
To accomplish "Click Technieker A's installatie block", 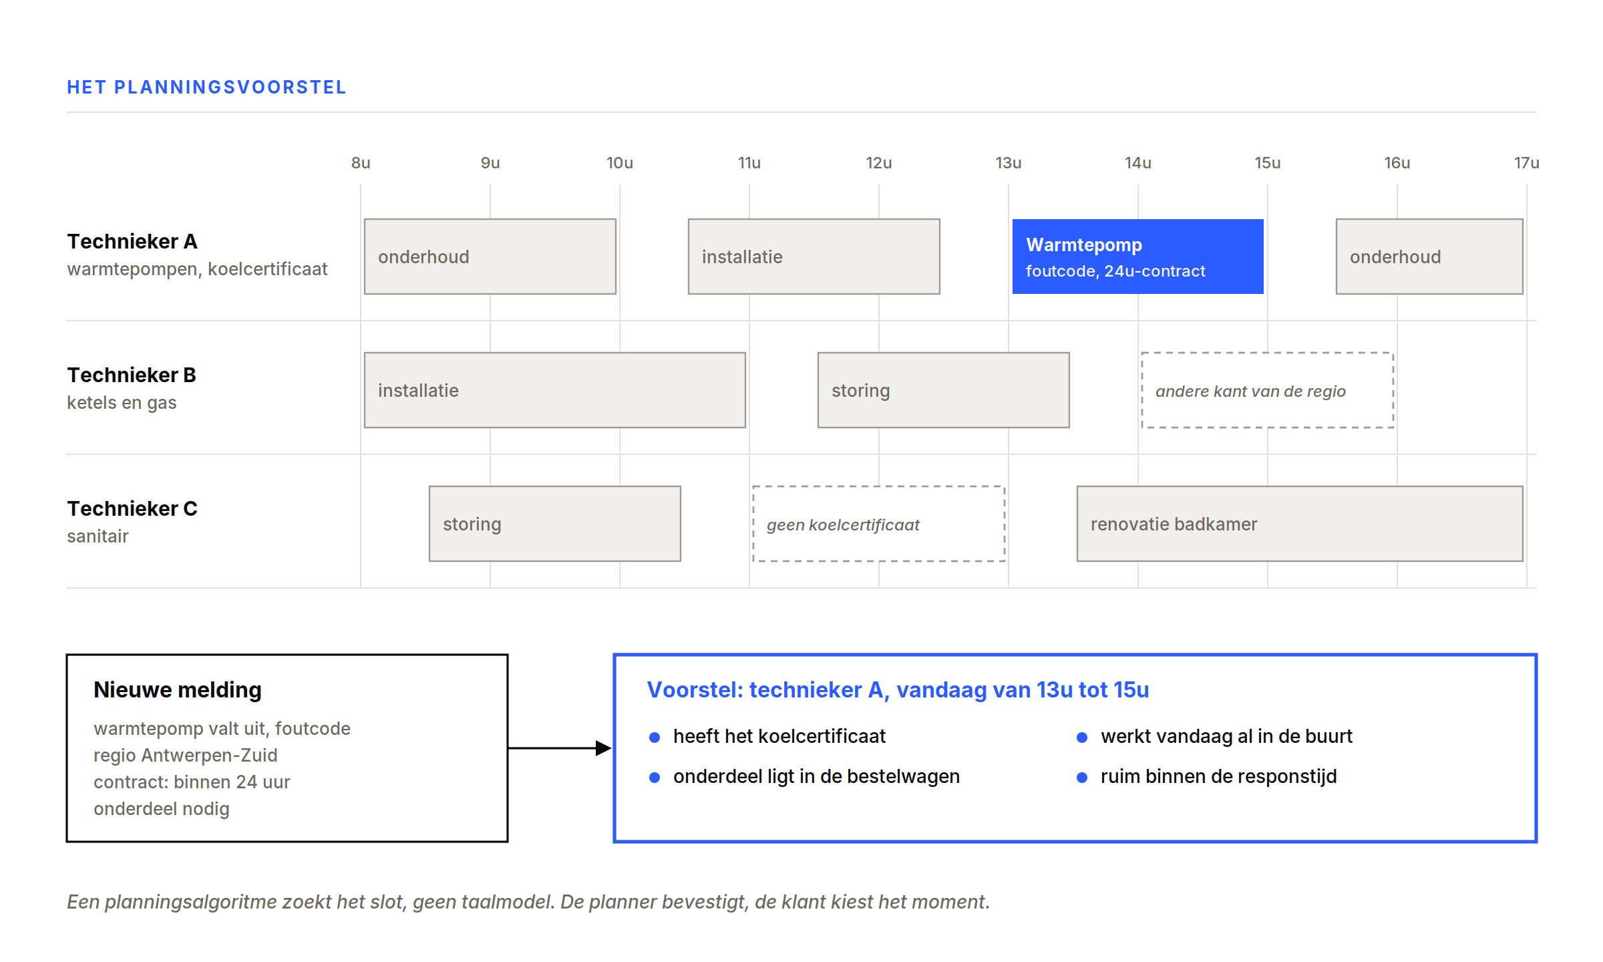I will pyautogui.click(x=814, y=257).
